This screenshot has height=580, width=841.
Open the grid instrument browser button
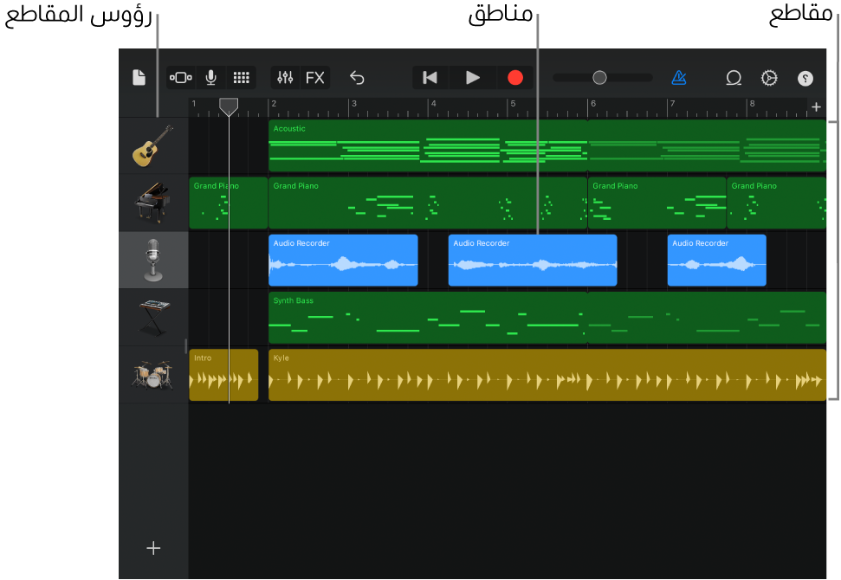[242, 78]
